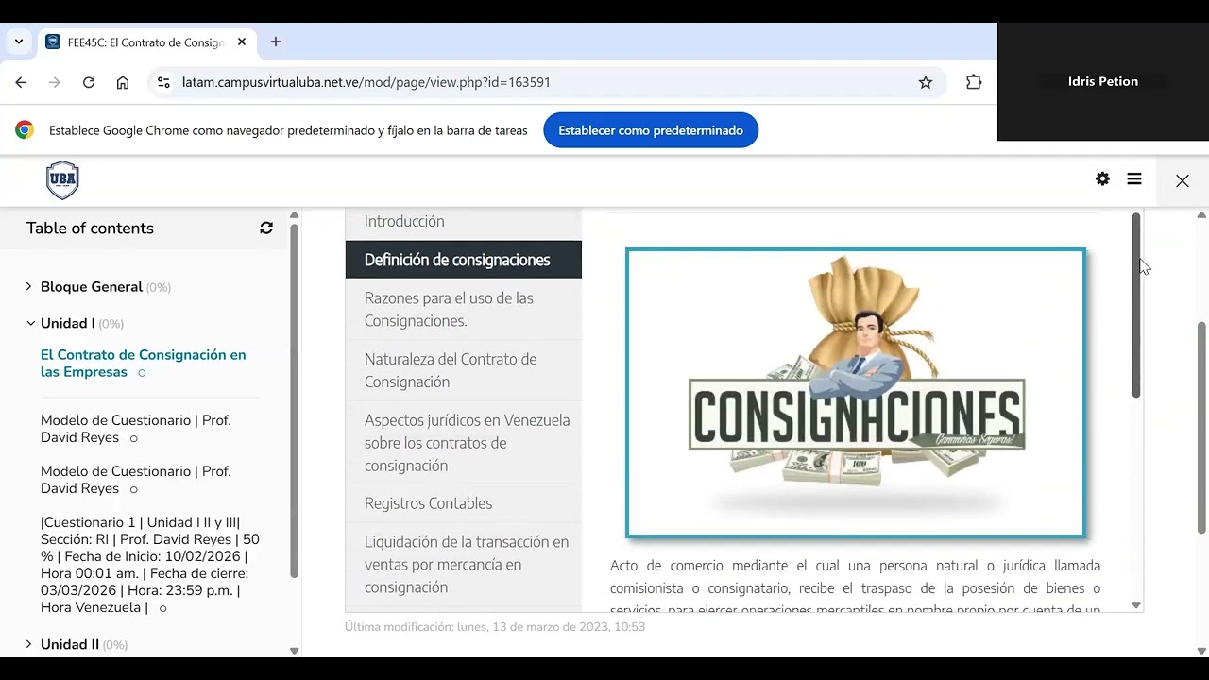
Task: Reload the page with the refresh icon
Action: pyautogui.click(x=89, y=82)
